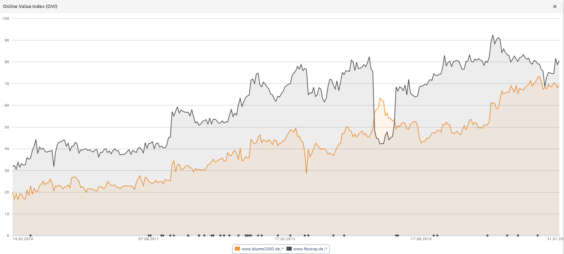Select the 07.08.2011 axis date
This screenshot has width=564, height=254.
tap(149, 239)
